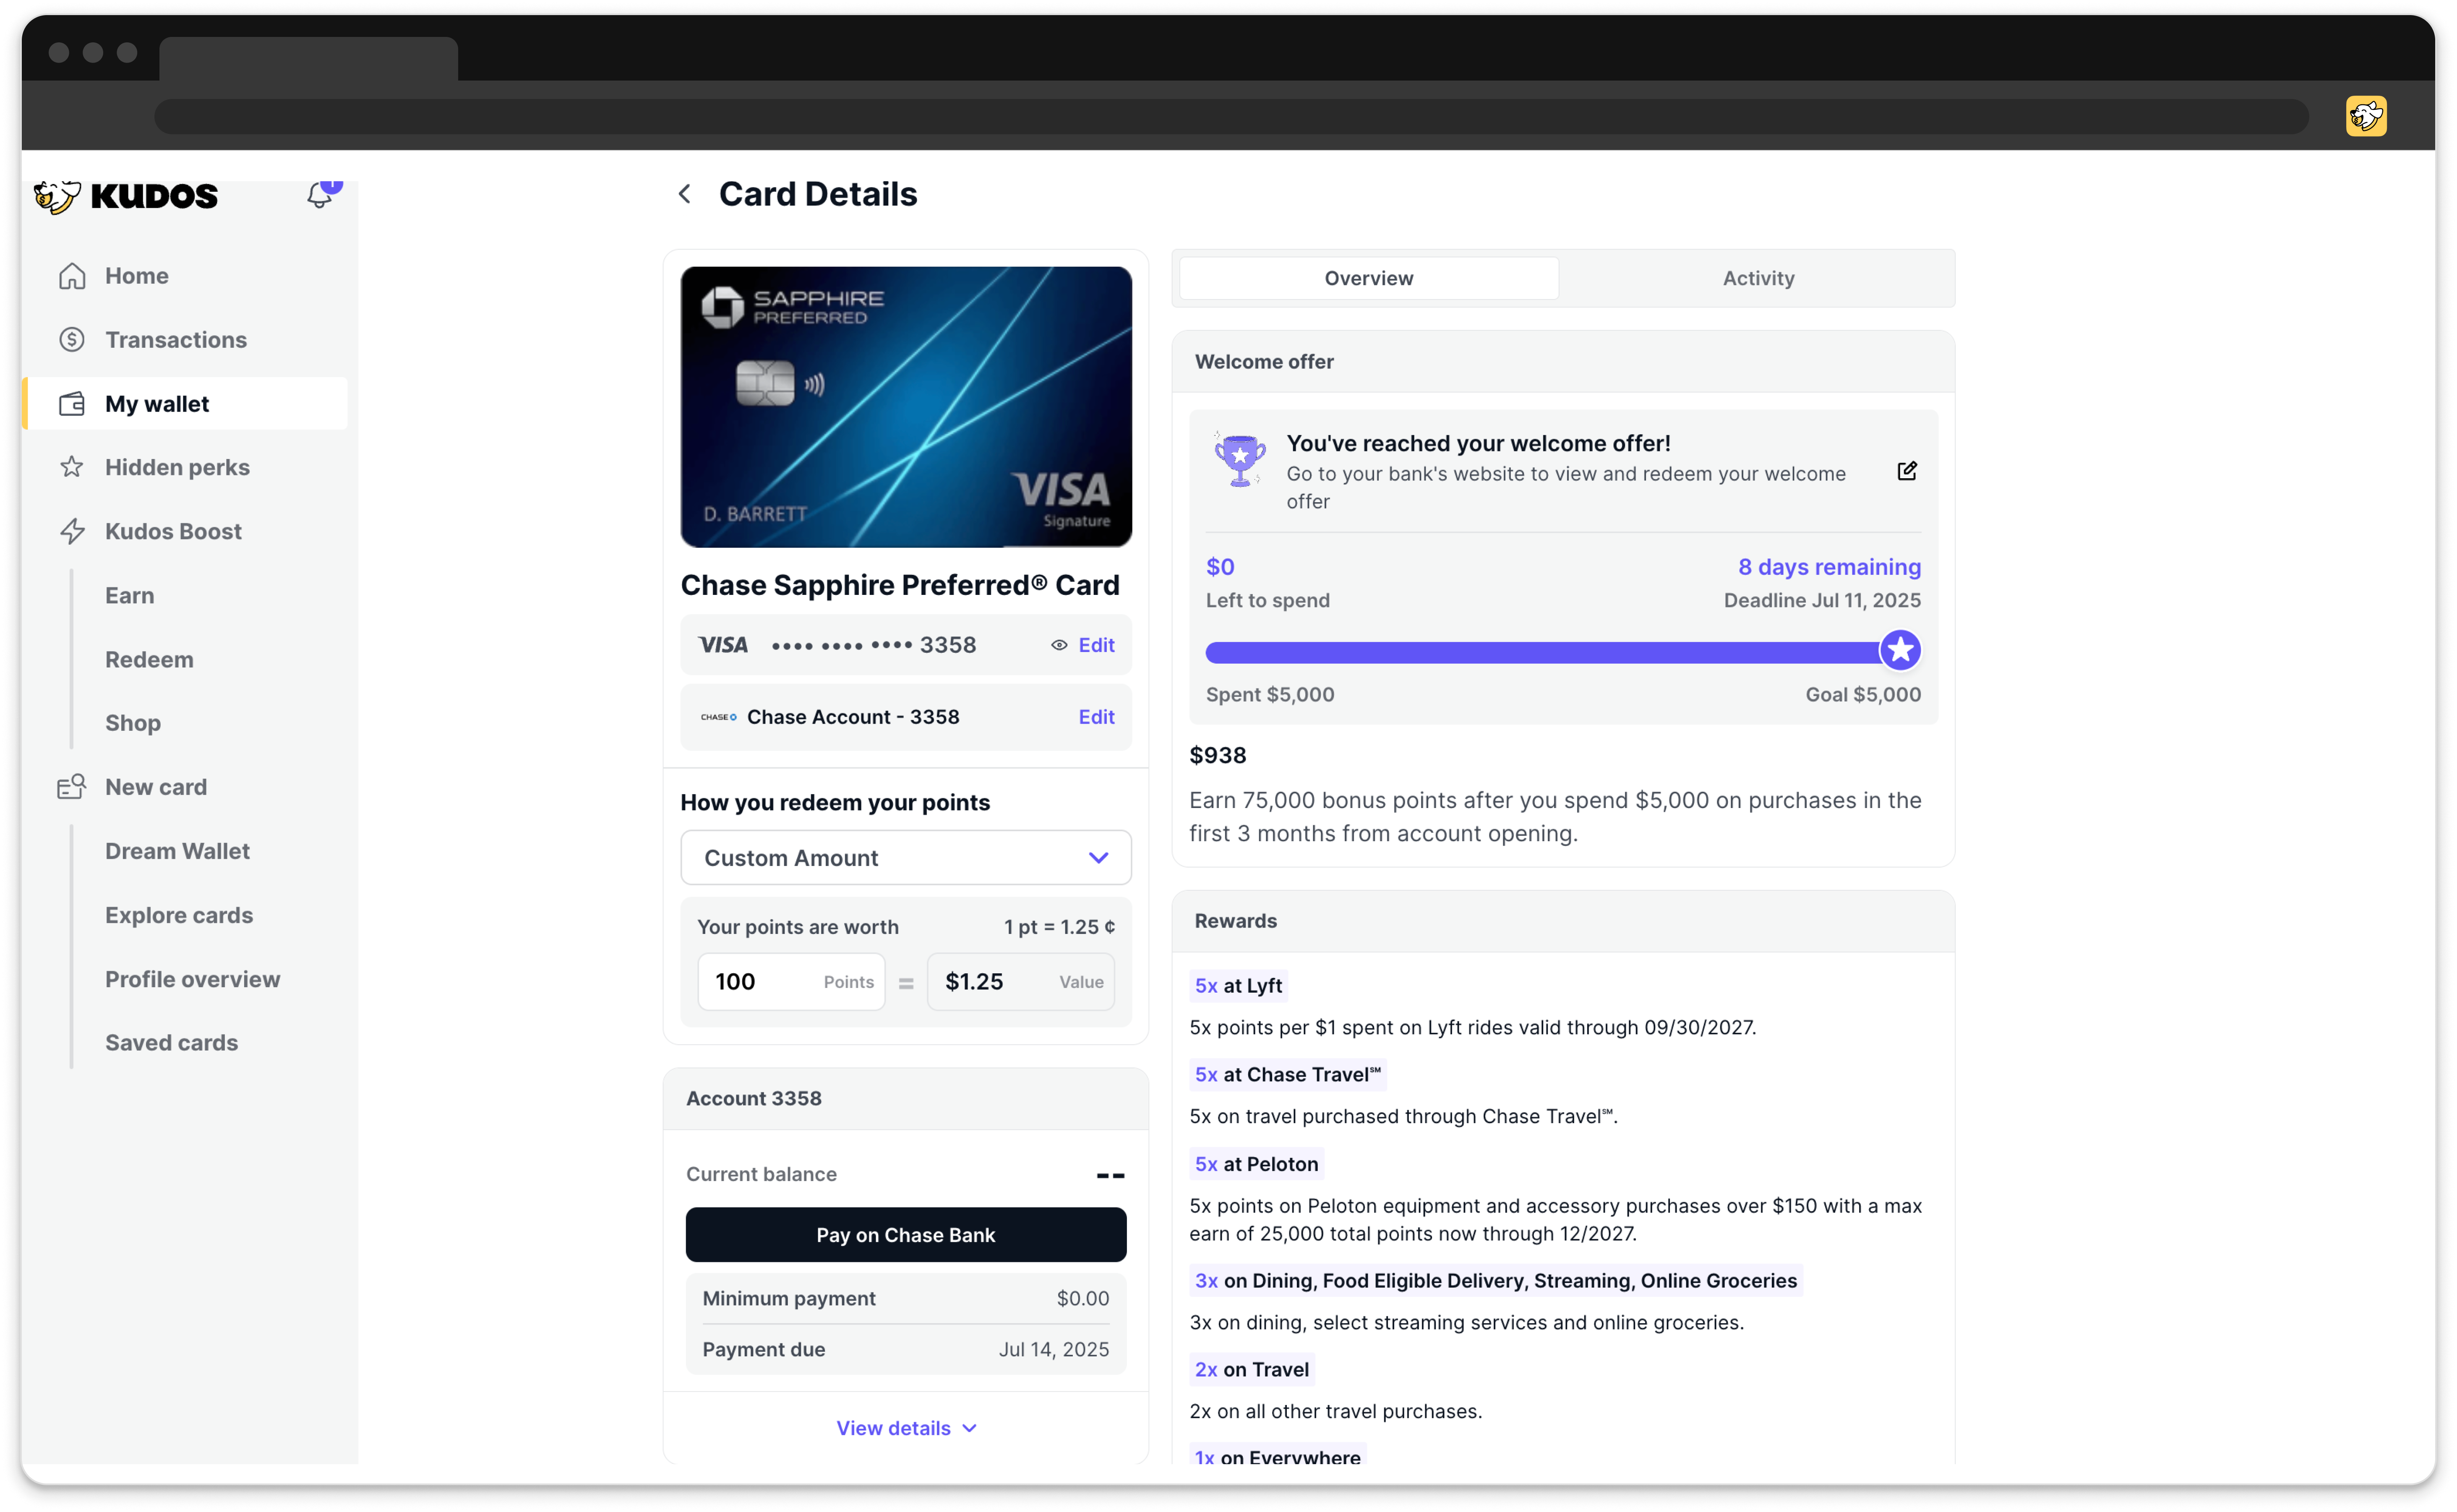
Task: Click the Kudos browser extension icon
Action: click(x=2366, y=116)
